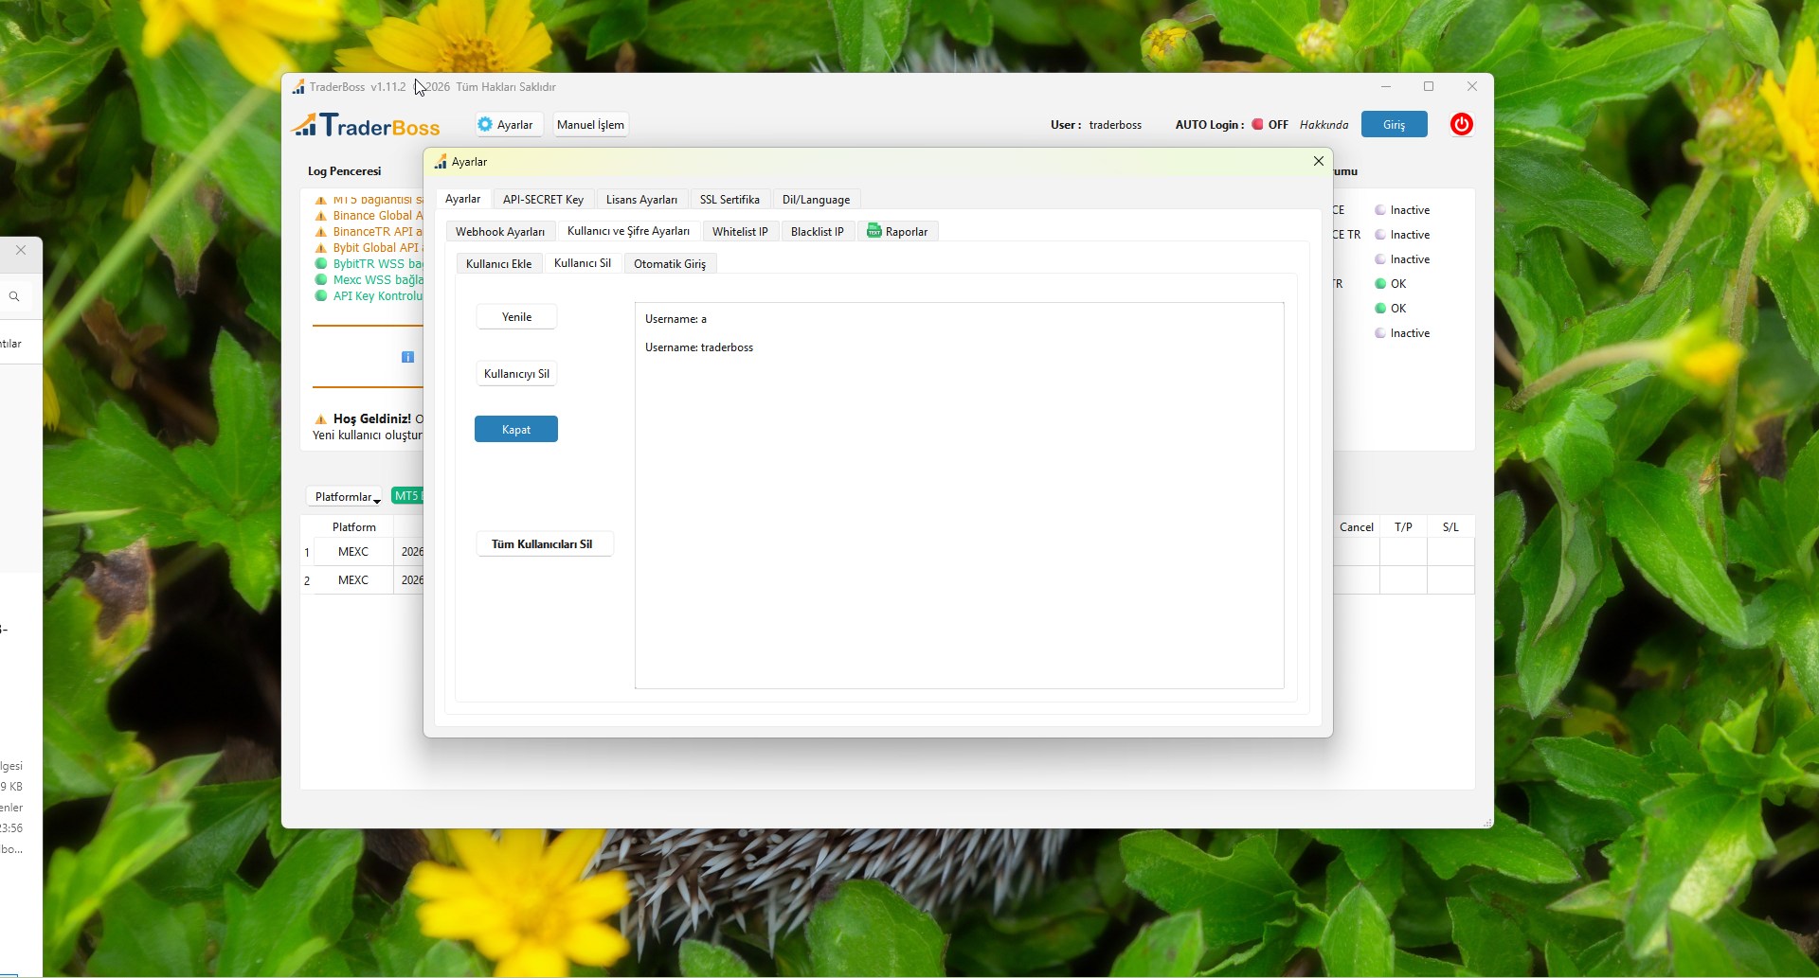This screenshot has width=1819, height=978.
Task: Click green icon beside API Key Kontrolu
Action: coord(321,296)
